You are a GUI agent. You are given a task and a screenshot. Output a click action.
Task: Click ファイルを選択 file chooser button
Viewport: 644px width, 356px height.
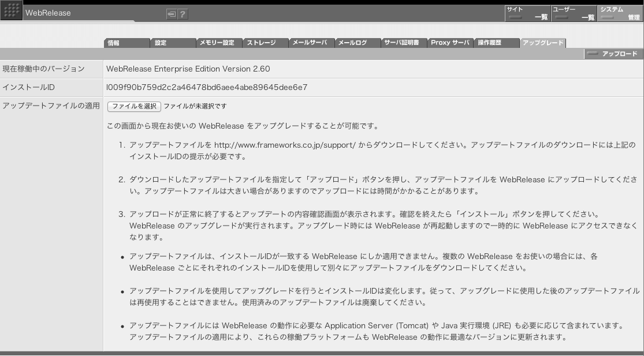134,106
